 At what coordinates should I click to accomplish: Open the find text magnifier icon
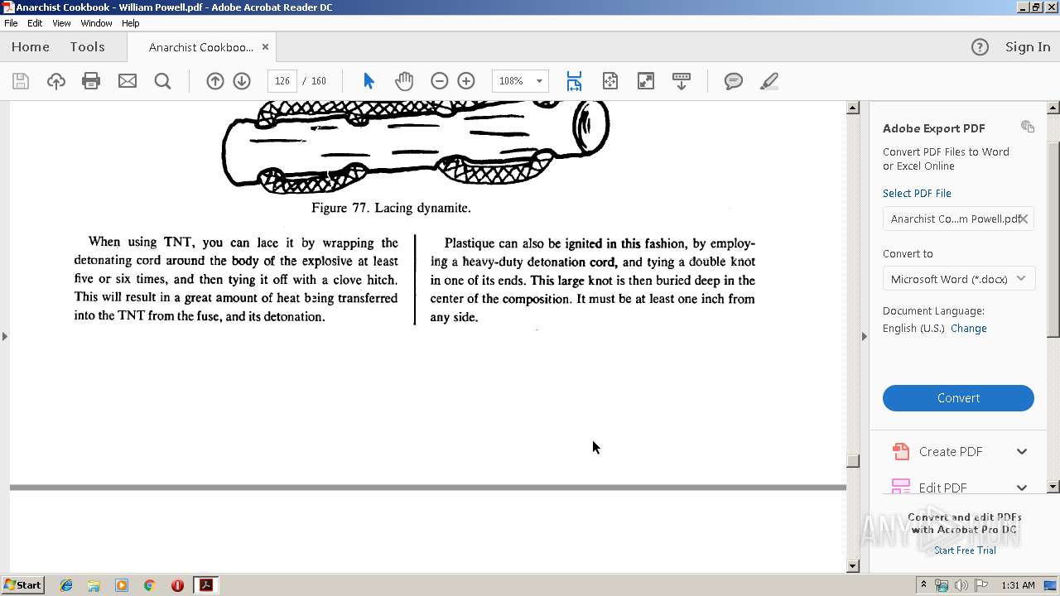tap(163, 81)
